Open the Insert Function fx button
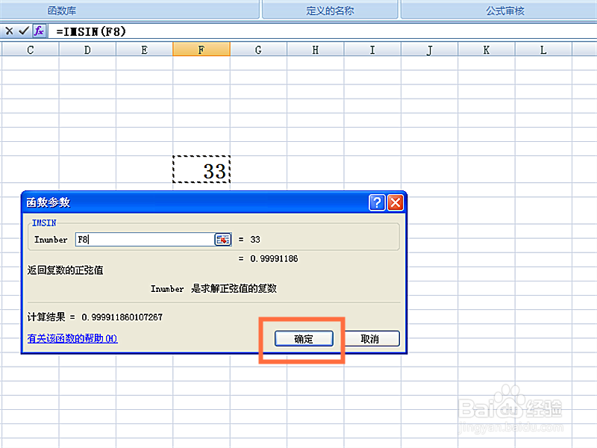The height and width of the screenshot is (448, 597). click(40, 31)
